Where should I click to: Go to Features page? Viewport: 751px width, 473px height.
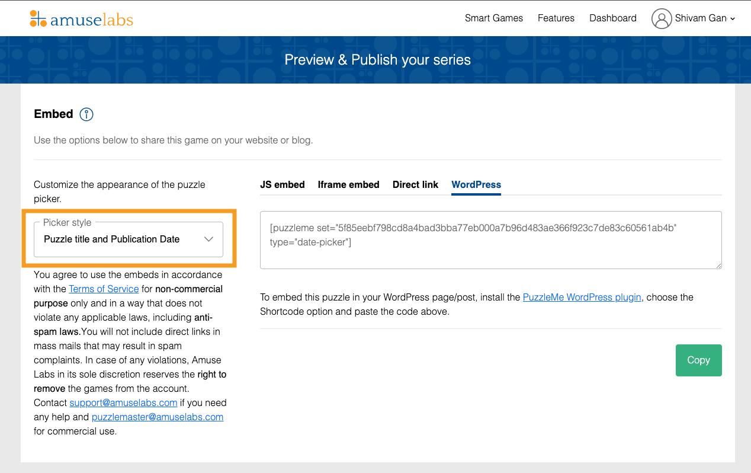point(556,18)
